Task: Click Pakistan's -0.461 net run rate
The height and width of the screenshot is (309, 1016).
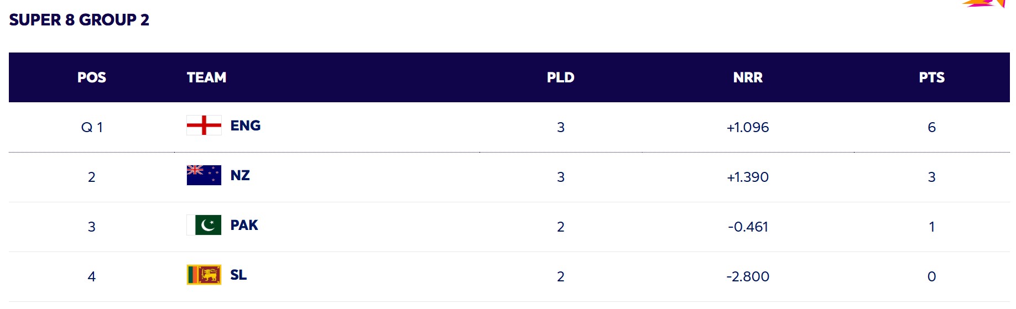Action: click(748, 227)
